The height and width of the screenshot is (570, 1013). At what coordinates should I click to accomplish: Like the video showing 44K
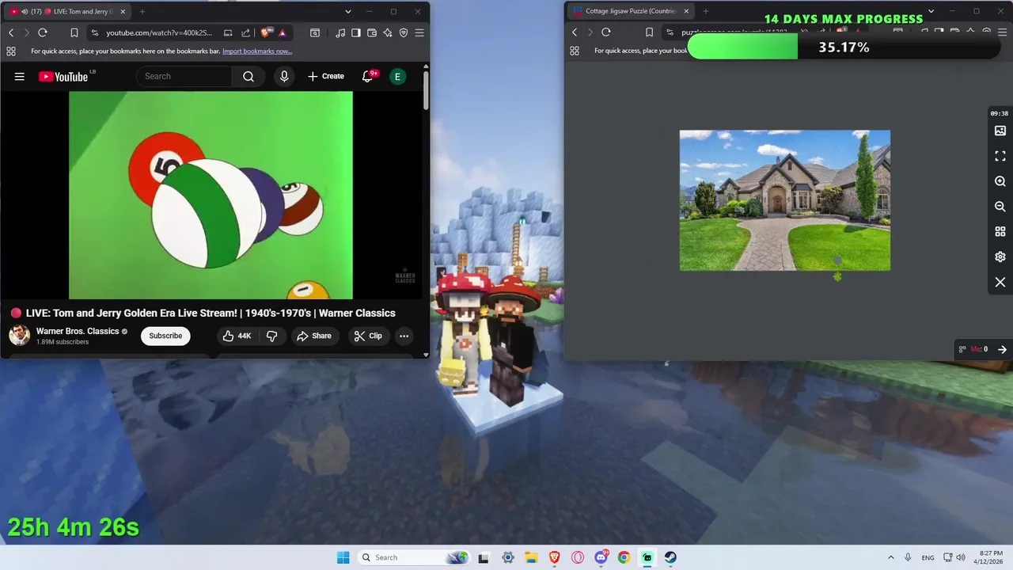[237, 336]
